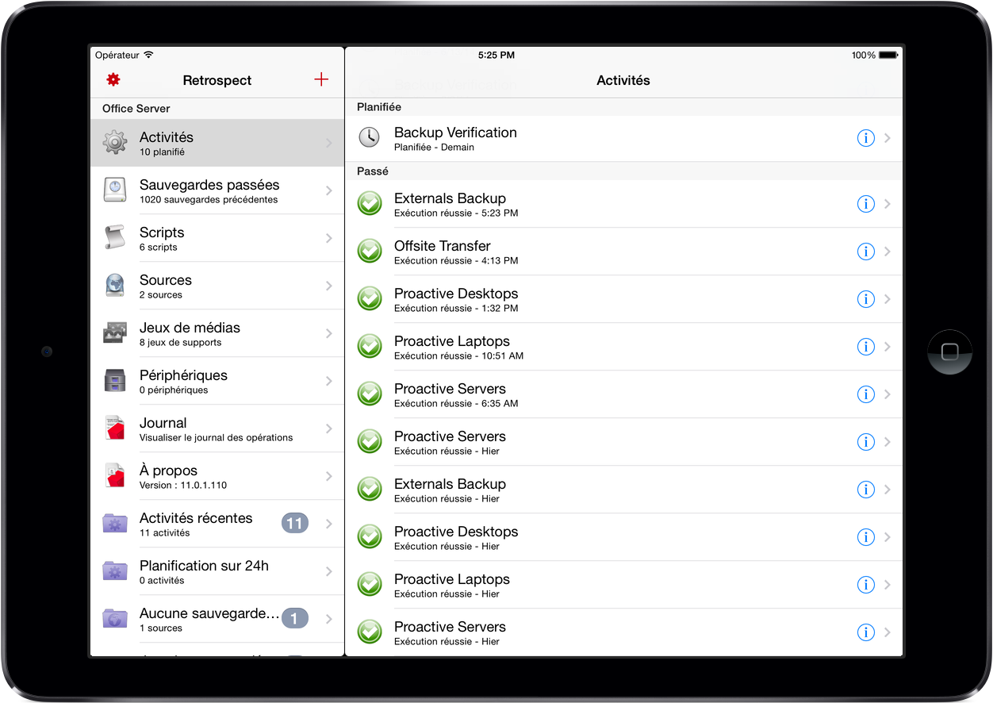Open the Jeux de médias chevron
Screen dimensions: 993x703
tap(329, 333)
